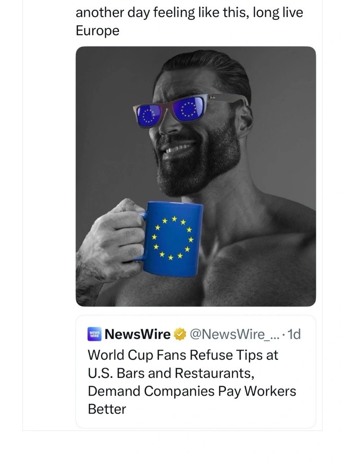
Task: Click the word 'Europe' in the post
Action: 97,31
